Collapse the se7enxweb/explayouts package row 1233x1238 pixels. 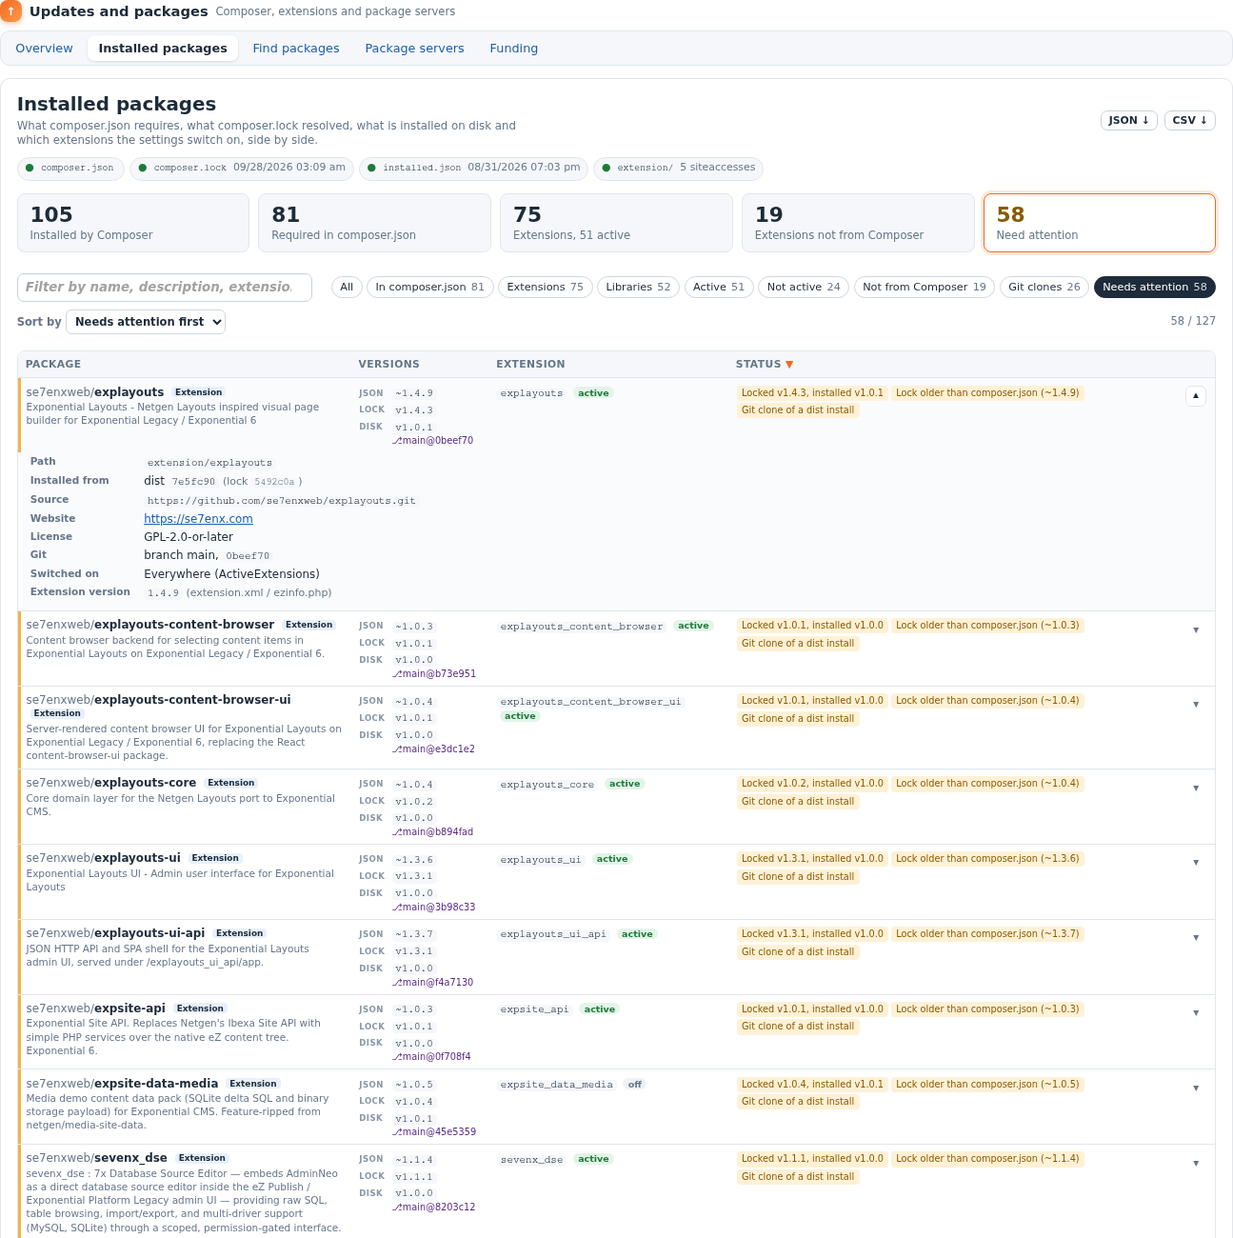(1196, 396)
